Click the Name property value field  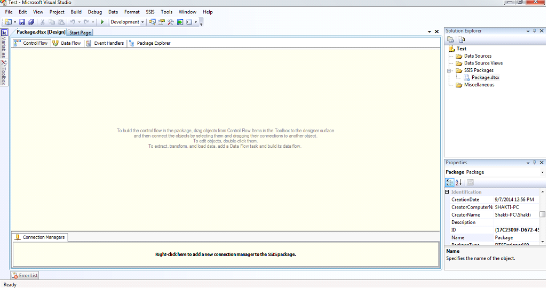(x=517, y=238)
